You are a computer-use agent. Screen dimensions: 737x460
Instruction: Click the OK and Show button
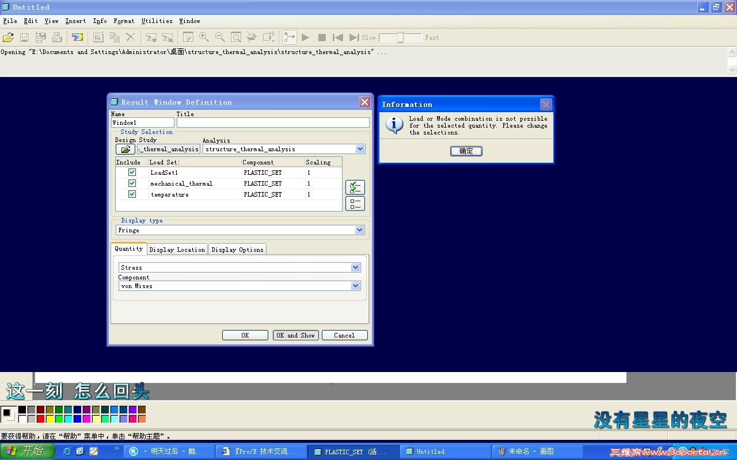[x=295, y=335]
